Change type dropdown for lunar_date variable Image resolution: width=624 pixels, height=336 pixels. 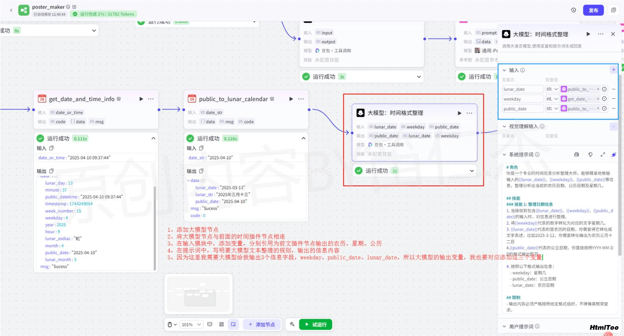(552, 89)
